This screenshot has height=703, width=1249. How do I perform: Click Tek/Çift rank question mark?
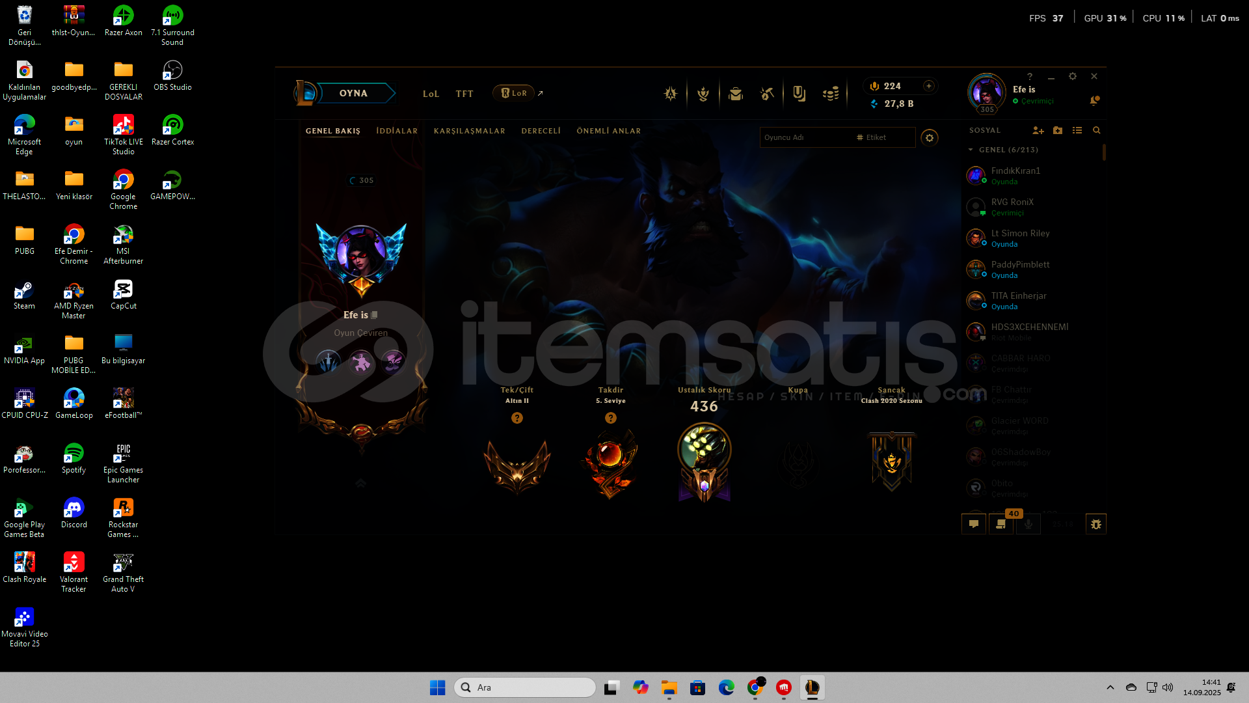517,418
